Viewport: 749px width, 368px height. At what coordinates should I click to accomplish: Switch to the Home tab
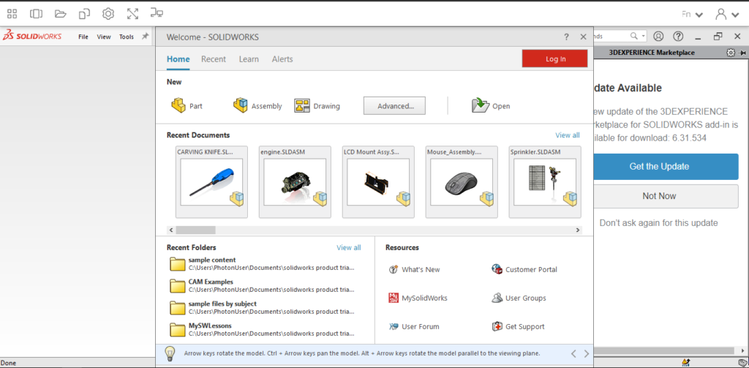pos(178,59)
